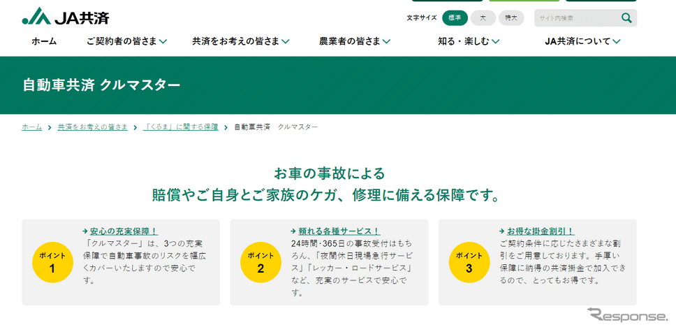The width and height of the screenshot is (676, 330).
Task: Click the お車の事故による heading
Action: pos(330,174)
